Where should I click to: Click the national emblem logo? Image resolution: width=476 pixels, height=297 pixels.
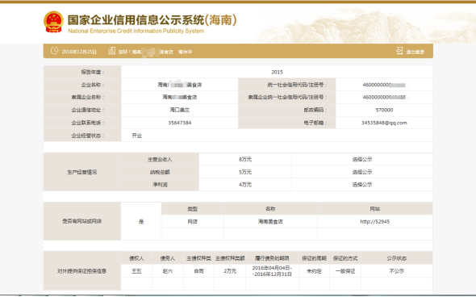click(x=53, y=22)
